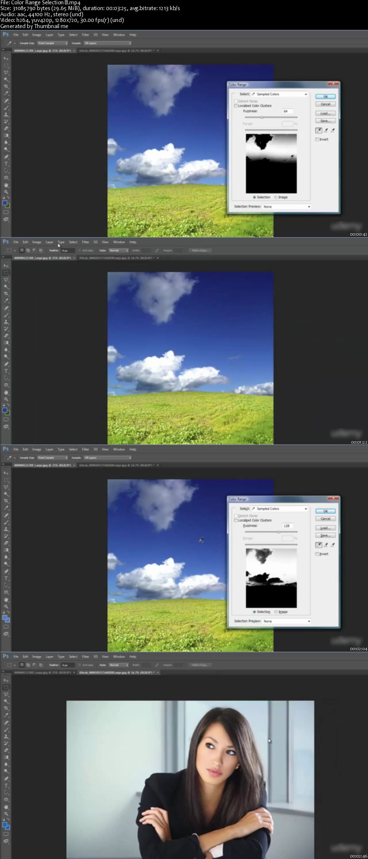Select the Crop tool in the 00:00:42 frame
Image resolution: width=368 pixels, height=859 pixels.
click(x=6, y=86)
